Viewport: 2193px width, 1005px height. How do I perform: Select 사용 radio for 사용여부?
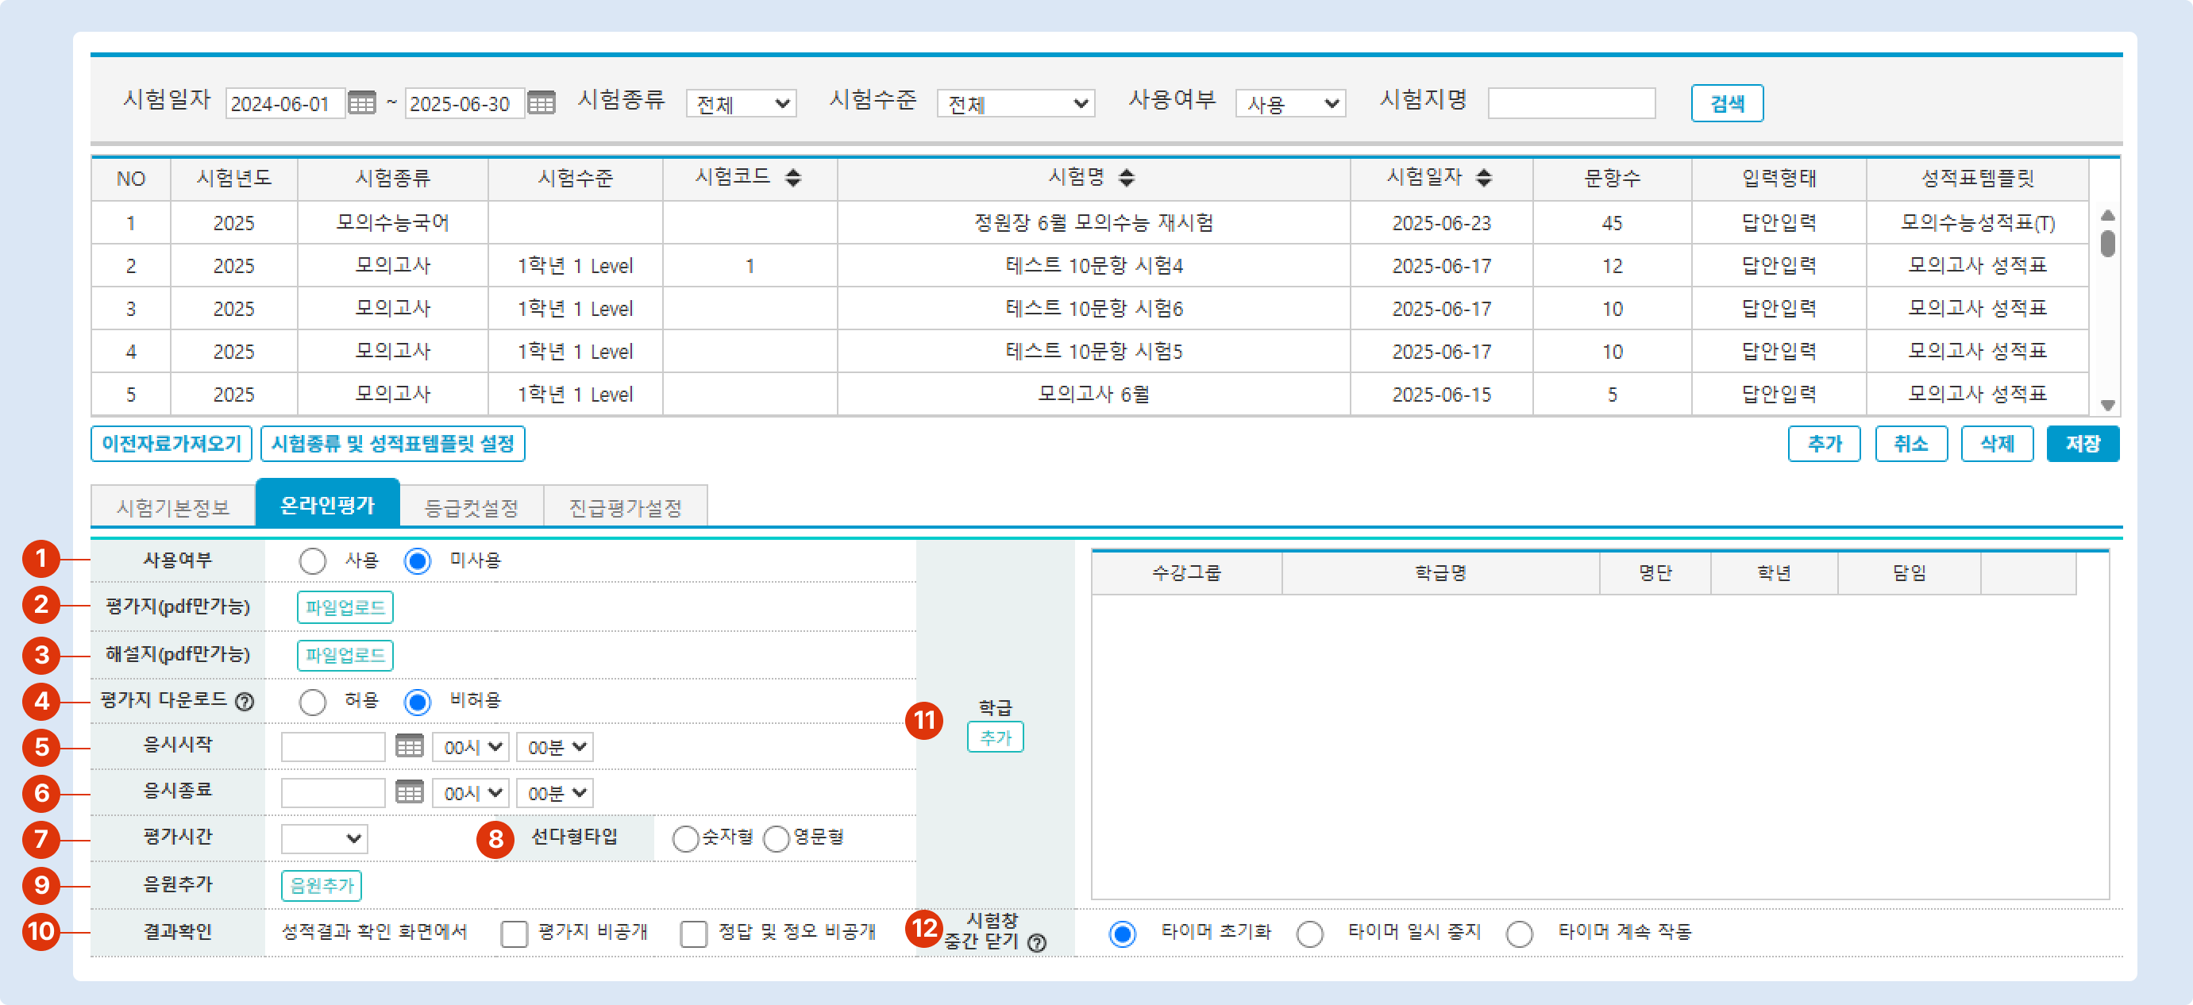click(312, 560)
